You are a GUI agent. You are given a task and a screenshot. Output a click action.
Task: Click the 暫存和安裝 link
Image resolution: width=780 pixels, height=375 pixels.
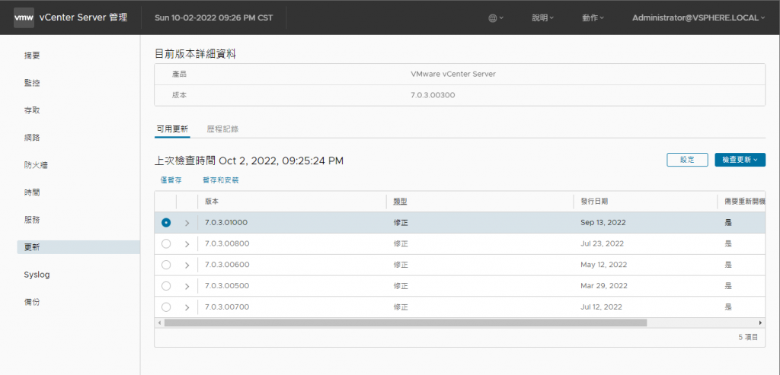coord(221,180)
